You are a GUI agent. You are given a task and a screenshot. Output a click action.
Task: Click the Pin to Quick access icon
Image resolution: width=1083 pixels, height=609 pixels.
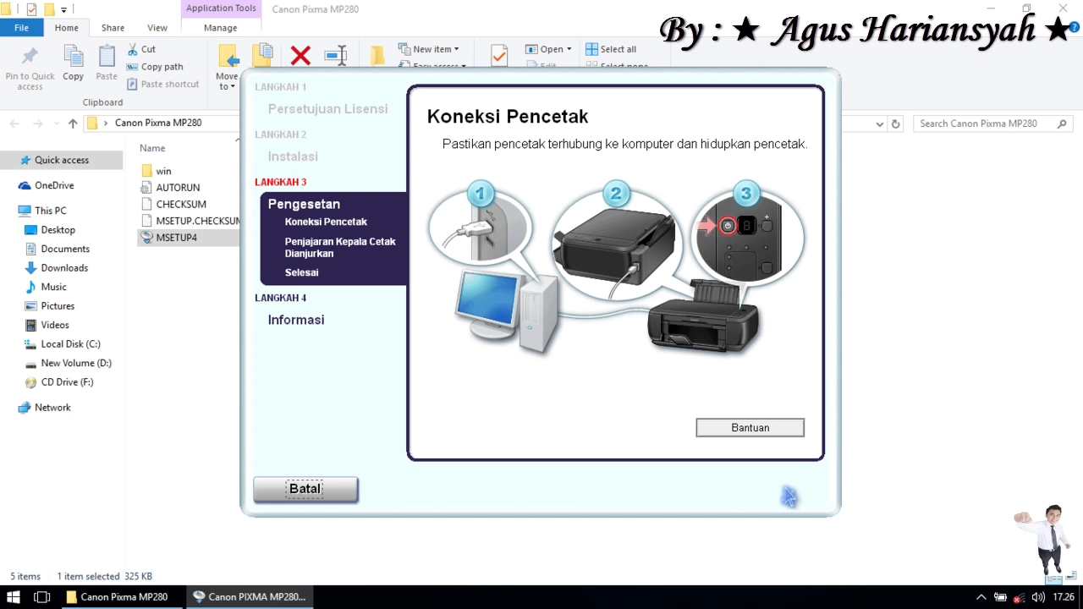pyautogui.click(x=30, y=58)
